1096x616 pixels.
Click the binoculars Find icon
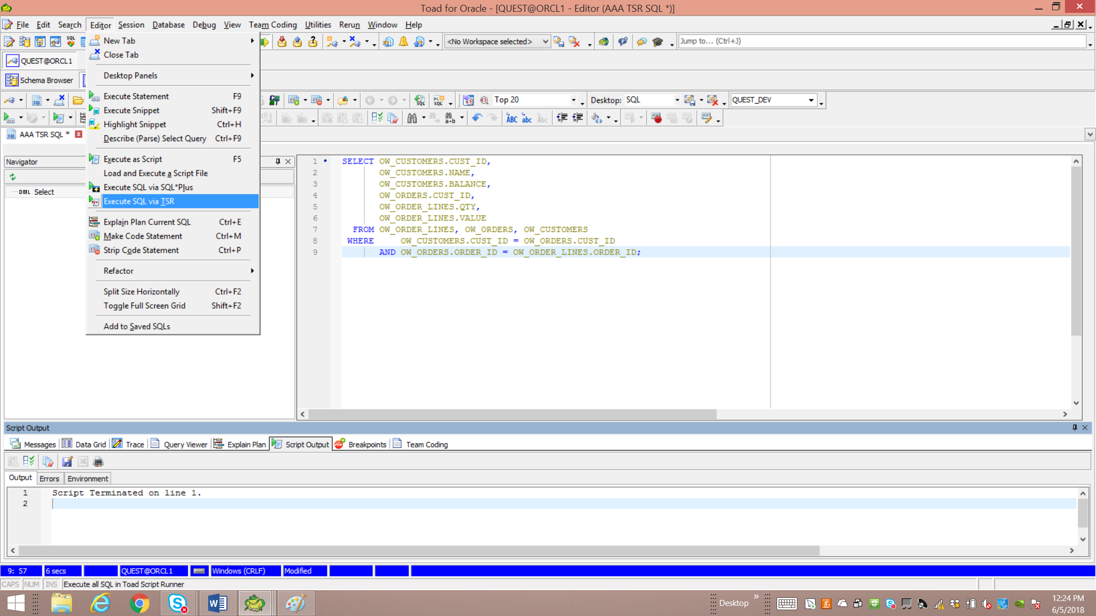[x=412, y=118]
